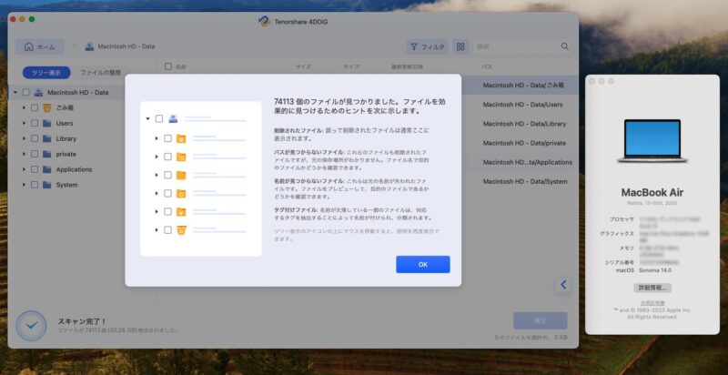Click the ホーム home button
Viewport: 728px width, 375px height.
tap(40, 47)
